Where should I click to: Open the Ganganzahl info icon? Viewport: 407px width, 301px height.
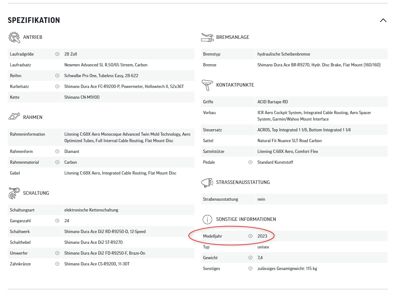(57, 221)
